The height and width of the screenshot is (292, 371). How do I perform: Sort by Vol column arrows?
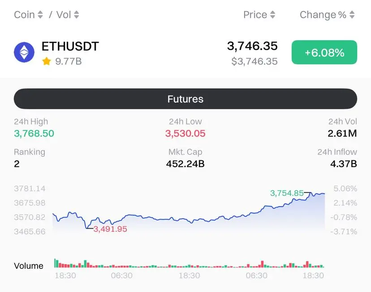[77, 15]
